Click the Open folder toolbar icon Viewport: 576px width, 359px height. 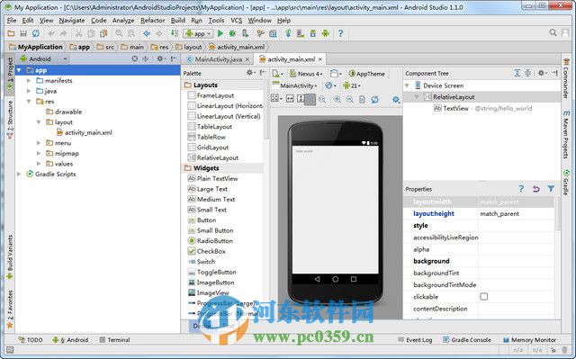11,34
